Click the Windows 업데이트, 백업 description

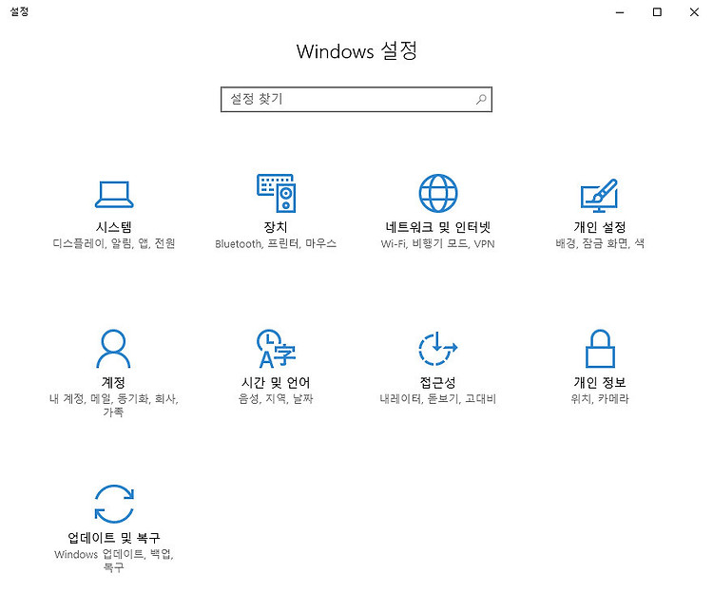114,561
